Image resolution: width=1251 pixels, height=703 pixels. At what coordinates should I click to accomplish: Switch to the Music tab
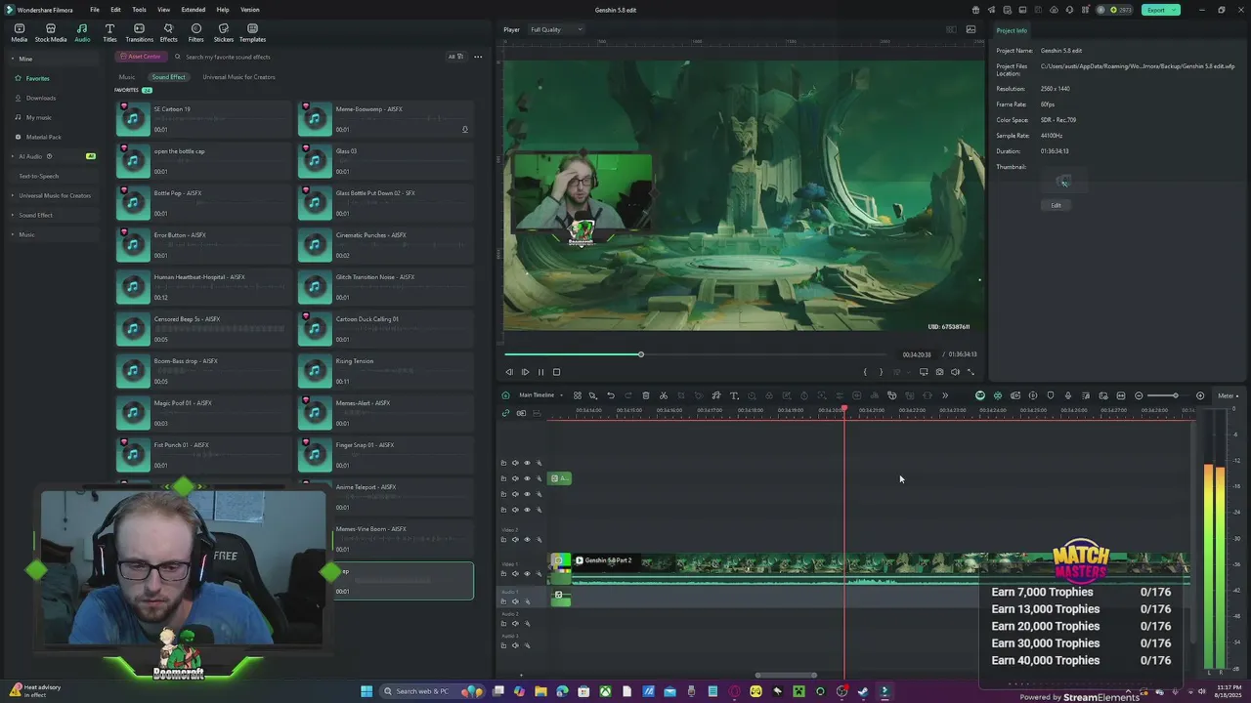(127, 77)
